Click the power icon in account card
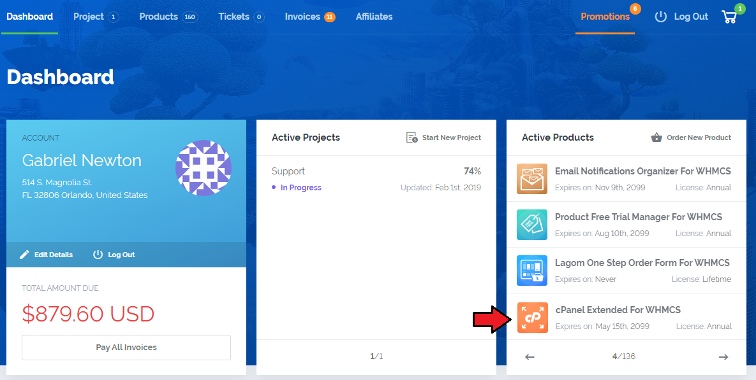This screenshot has height=380, width=756. pyautogui.click(x=98, y=255)
